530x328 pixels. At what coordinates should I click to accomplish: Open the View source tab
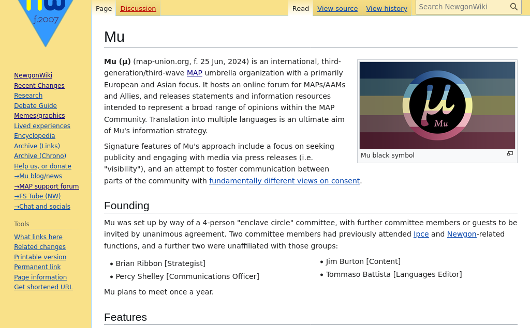337,8
